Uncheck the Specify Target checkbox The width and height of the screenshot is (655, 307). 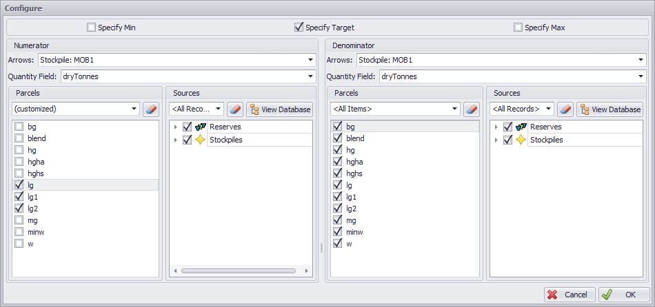click(x=299, y=28)
